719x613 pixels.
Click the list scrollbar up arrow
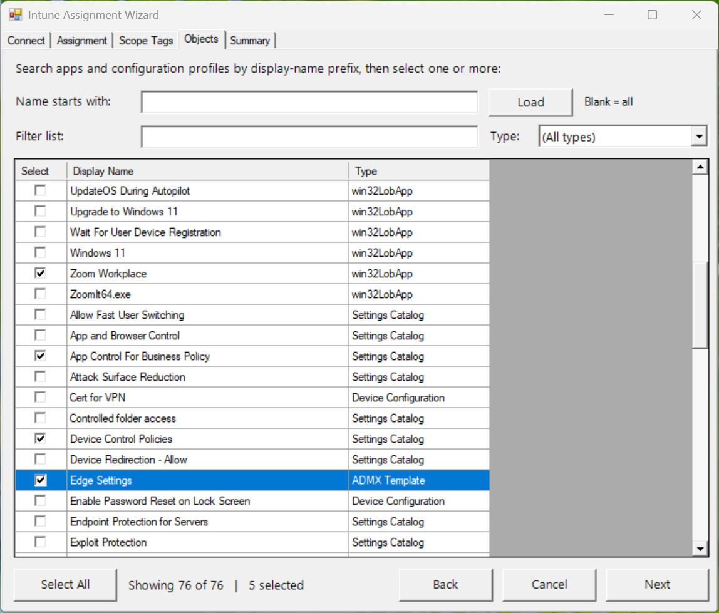pos(700,167)
